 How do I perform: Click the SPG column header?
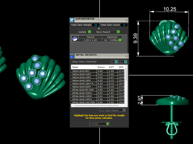click(x=121, y=67)
